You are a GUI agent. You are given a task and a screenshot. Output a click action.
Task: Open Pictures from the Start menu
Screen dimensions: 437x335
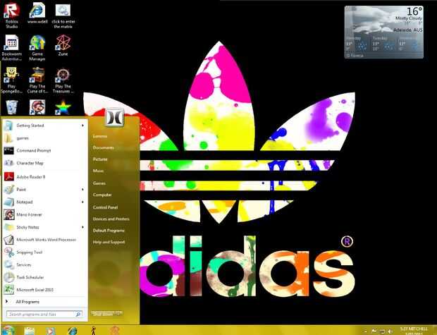click(x=100, y=159)
